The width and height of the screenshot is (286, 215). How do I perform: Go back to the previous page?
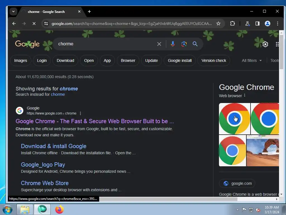click(14, 24)
